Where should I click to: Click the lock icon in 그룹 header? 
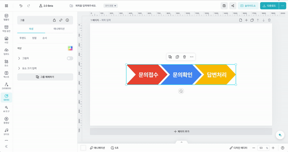tap(54, 20)
